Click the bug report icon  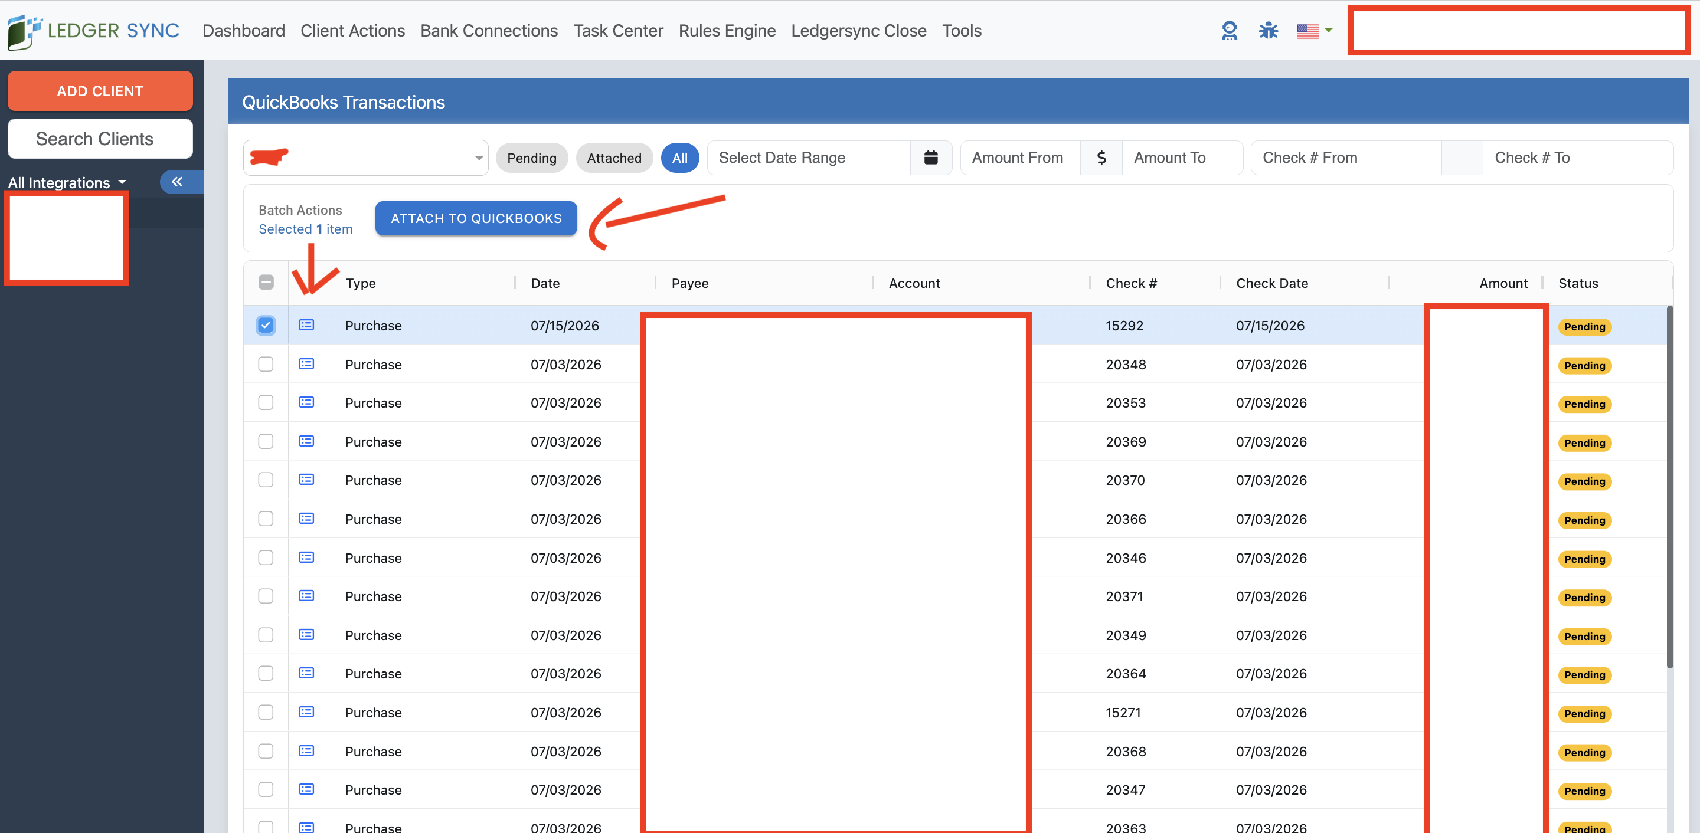[1268, 31]
